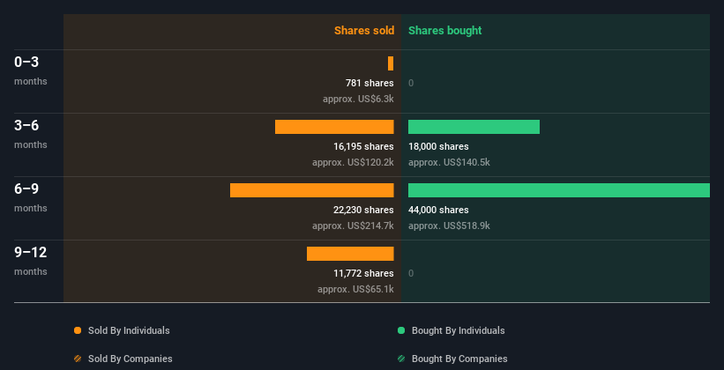Click the Shares sold column header

tap(364, 31)
